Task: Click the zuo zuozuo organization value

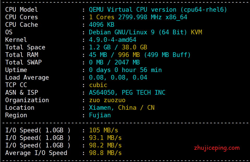Action: pyautogui.click(x=107, y=100)
